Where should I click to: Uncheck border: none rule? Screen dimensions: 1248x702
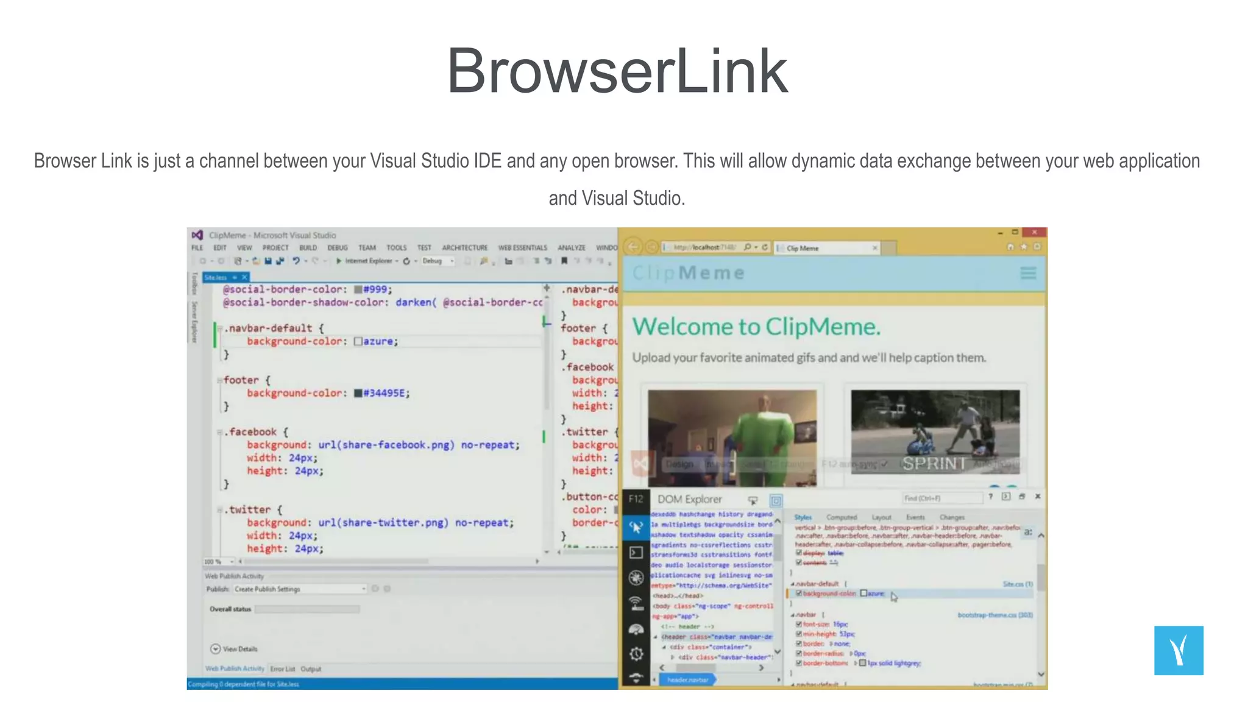click(x=799, y=643)
